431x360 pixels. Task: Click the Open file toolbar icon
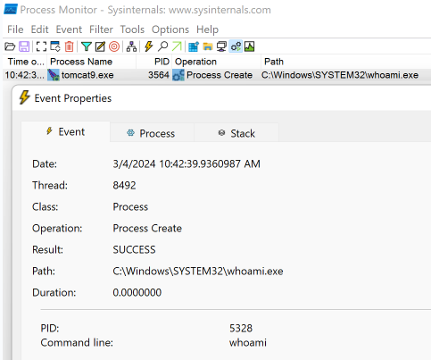(10, 46)
